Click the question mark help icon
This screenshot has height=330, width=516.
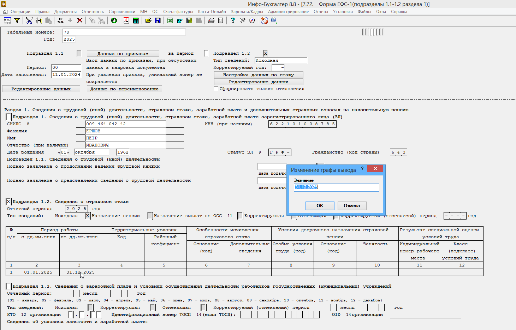(x=233, y=20)
